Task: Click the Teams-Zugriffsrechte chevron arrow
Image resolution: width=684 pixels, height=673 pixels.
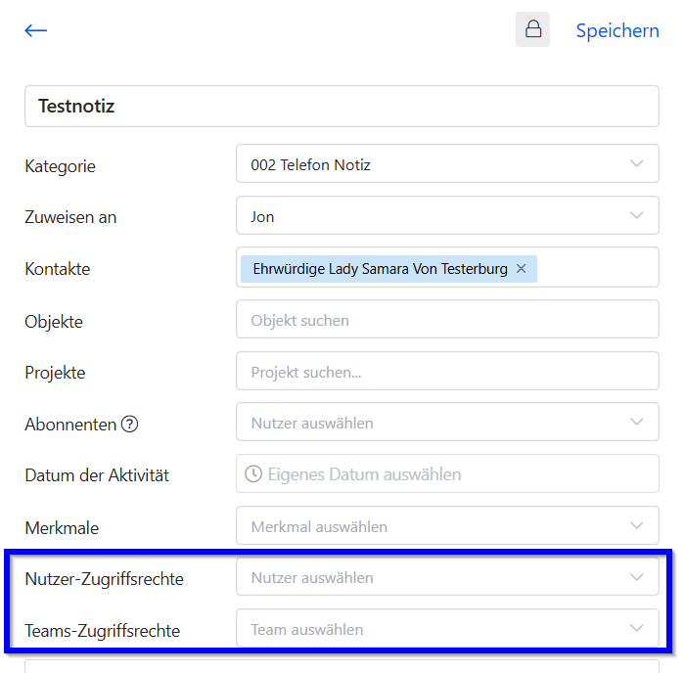Action: click(x=637, y=629)
